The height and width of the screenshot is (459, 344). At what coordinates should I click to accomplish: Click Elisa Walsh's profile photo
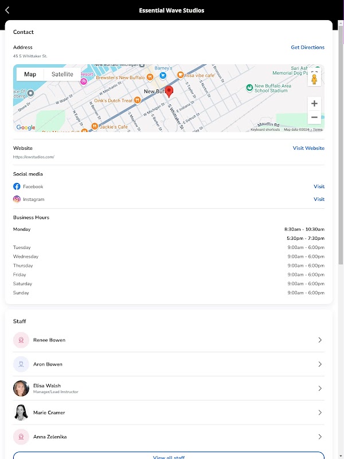(21, 388)
